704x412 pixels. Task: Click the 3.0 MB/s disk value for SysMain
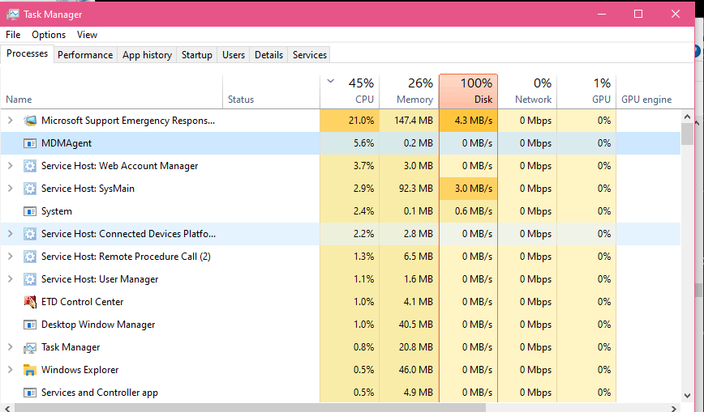tap(473, 189)
